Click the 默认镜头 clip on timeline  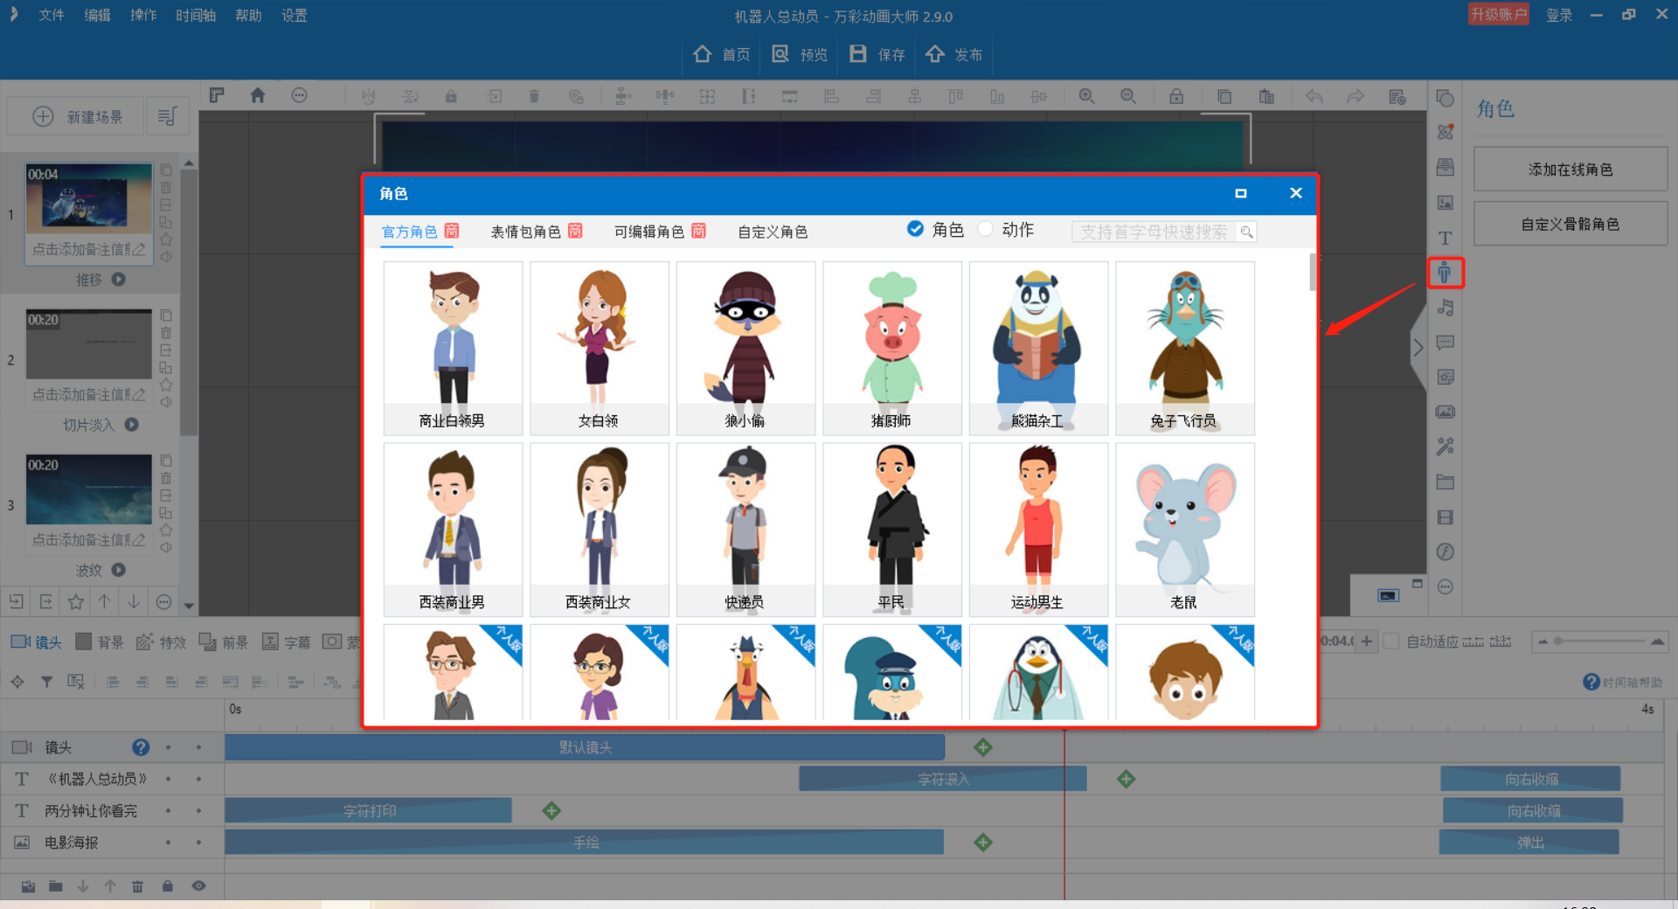coord(585,747)
